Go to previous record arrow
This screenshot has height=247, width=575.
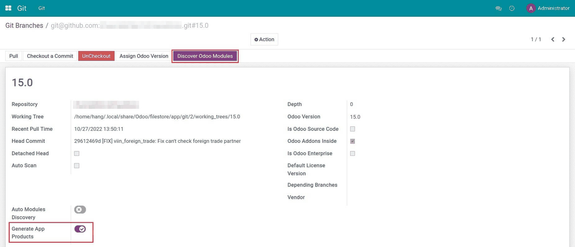point(552,39)
